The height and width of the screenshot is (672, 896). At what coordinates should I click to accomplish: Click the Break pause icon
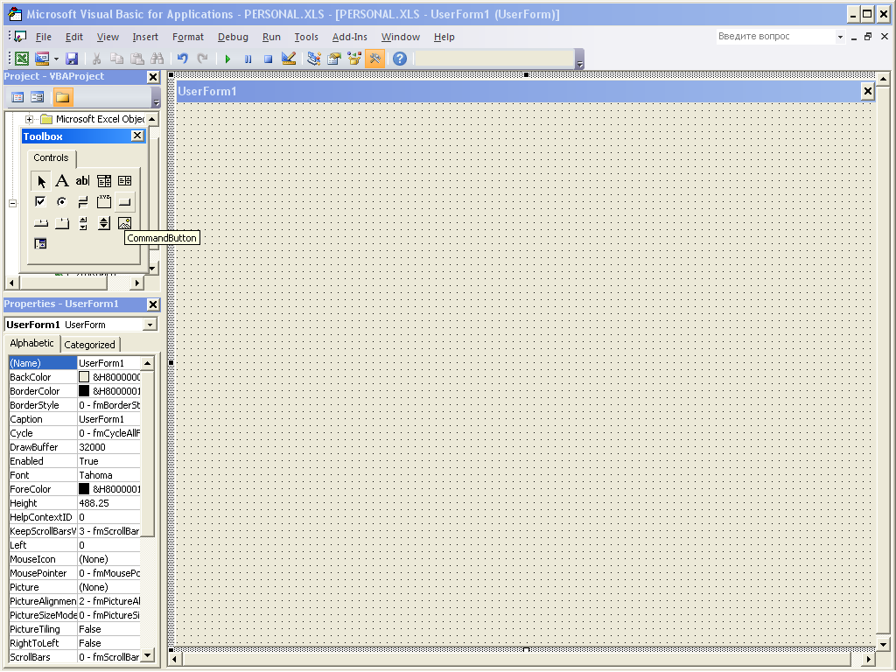[248, 59]
